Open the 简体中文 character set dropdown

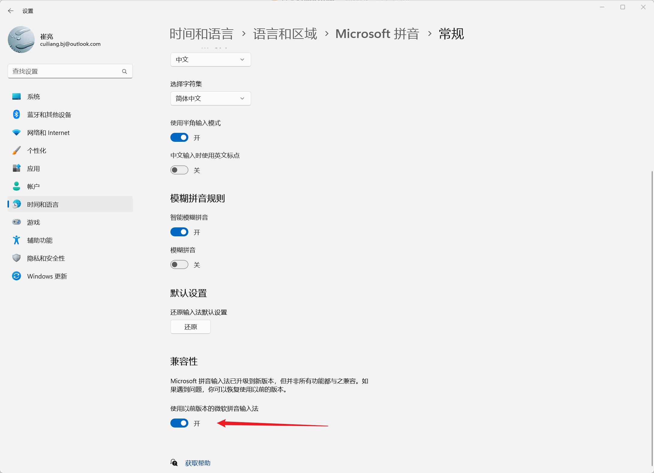(211, 98)
